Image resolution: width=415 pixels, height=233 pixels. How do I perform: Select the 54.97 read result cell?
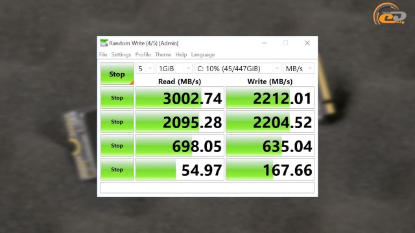pos(180,170)
